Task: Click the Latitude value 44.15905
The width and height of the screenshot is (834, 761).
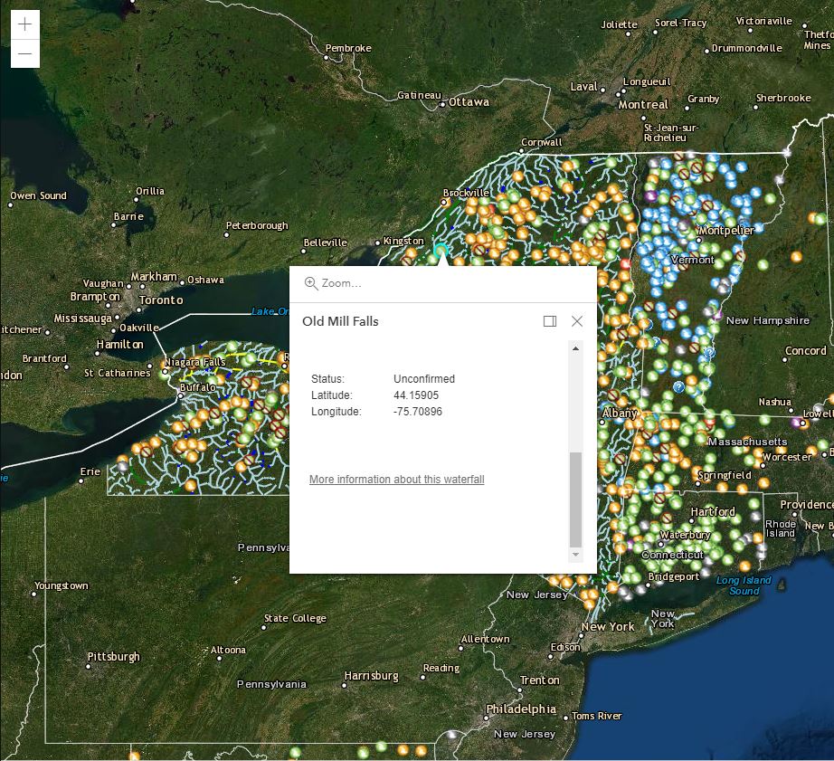Action: 416,395
